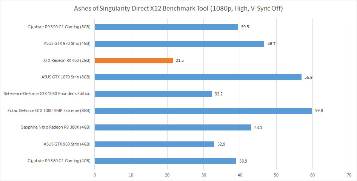Select the ASUS GTX 970 Strix (4GB) label
Screen dimensions: 357x181
(x=67, y=43)
